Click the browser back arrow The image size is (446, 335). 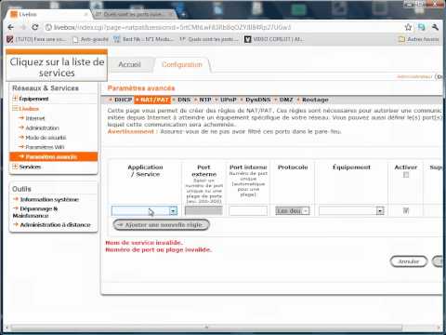pyautogui.click(x=11, y=27)
